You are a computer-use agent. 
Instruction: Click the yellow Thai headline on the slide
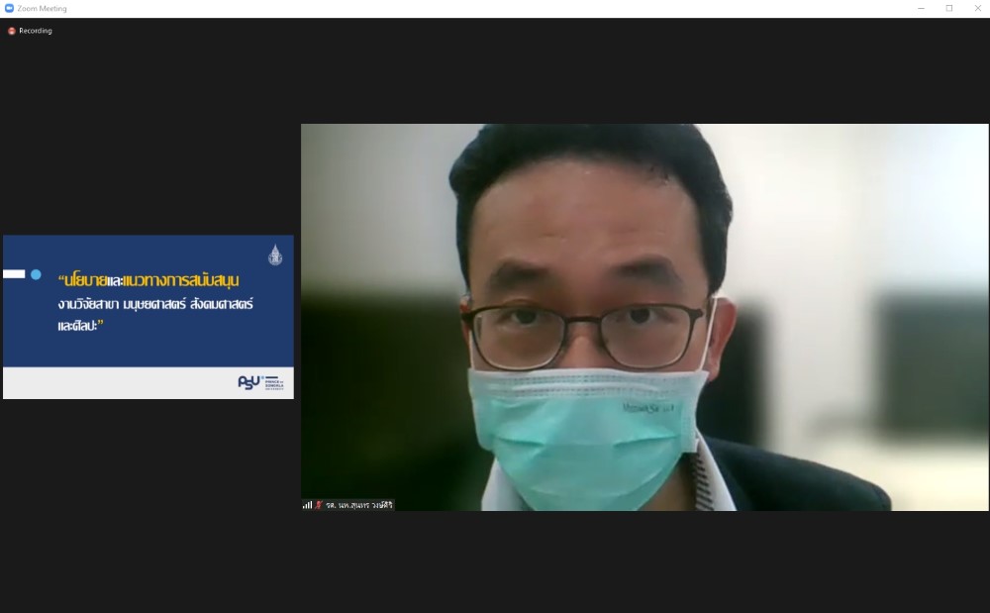(150, 280)
